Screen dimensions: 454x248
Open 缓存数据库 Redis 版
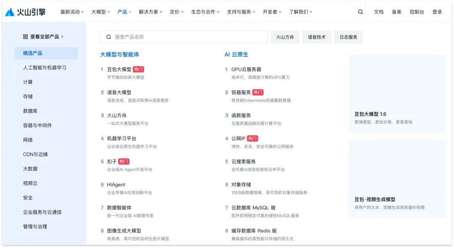(x=254, y=231)
